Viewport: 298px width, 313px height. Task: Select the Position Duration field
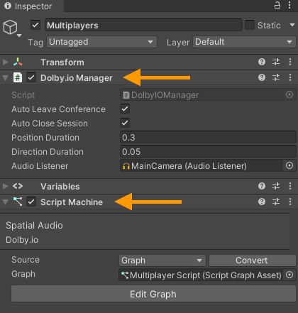pyautogui.click(x=208, y=138)
